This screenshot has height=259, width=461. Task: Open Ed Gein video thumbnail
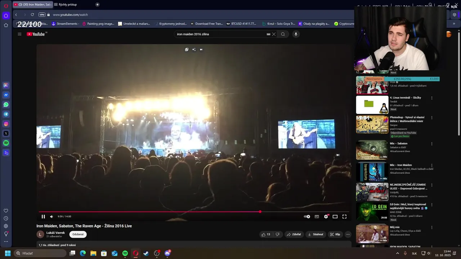(372, 212)
